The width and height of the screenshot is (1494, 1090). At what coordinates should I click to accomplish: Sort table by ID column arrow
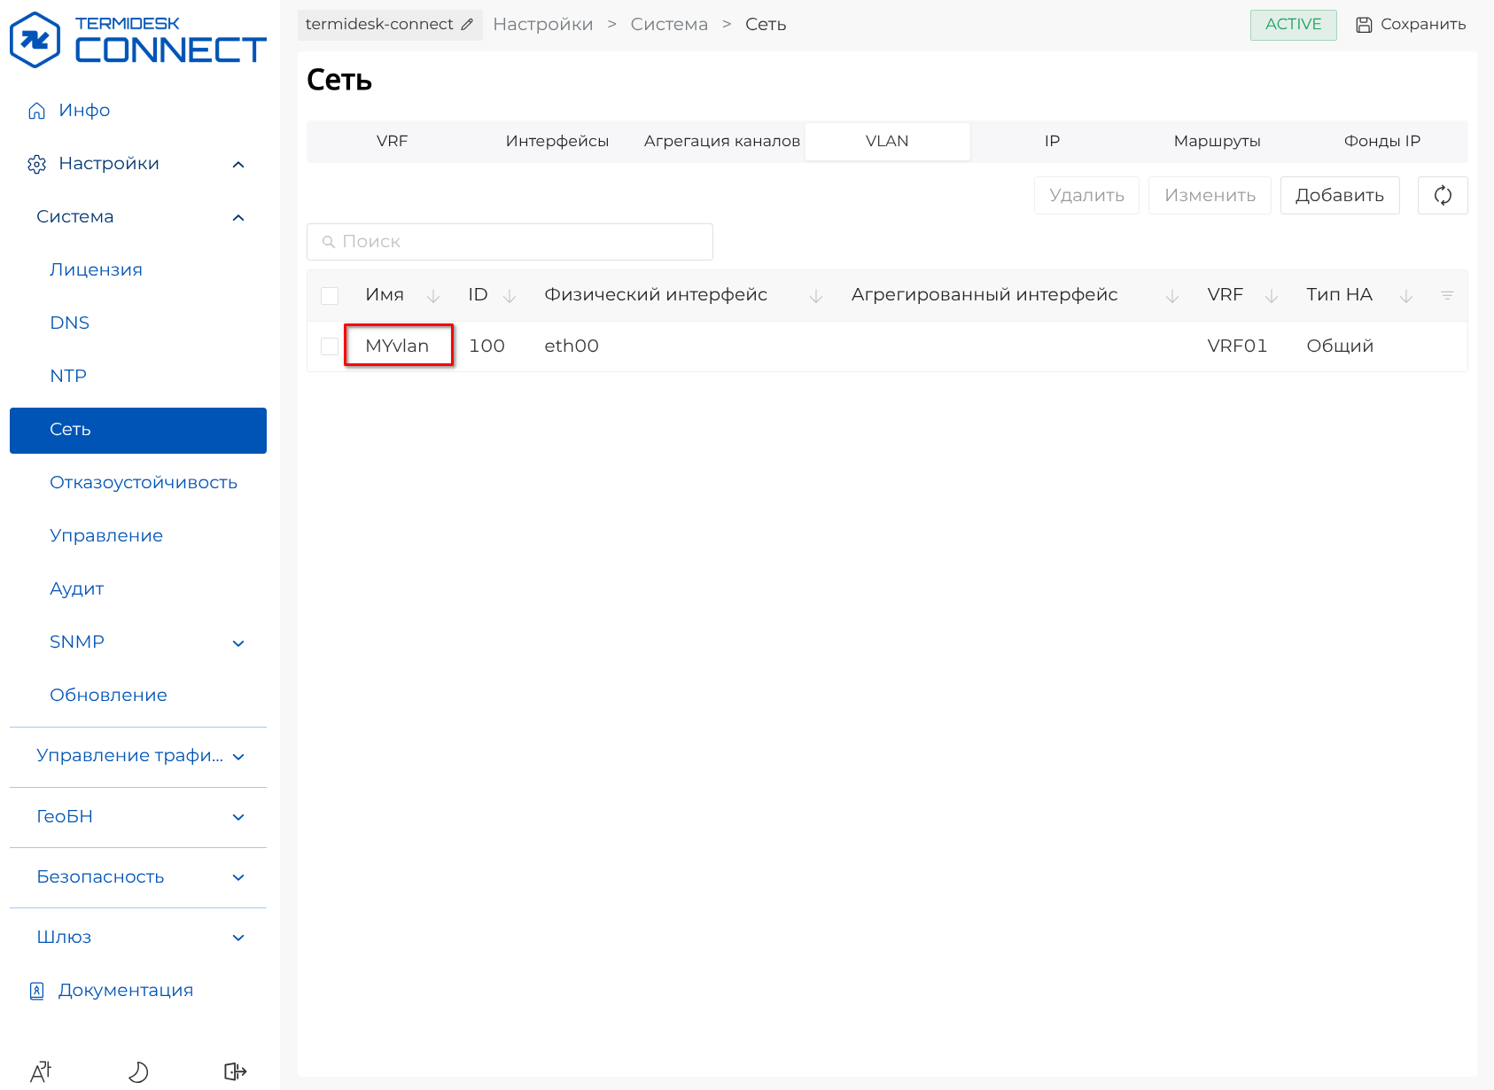click(510, 296)
